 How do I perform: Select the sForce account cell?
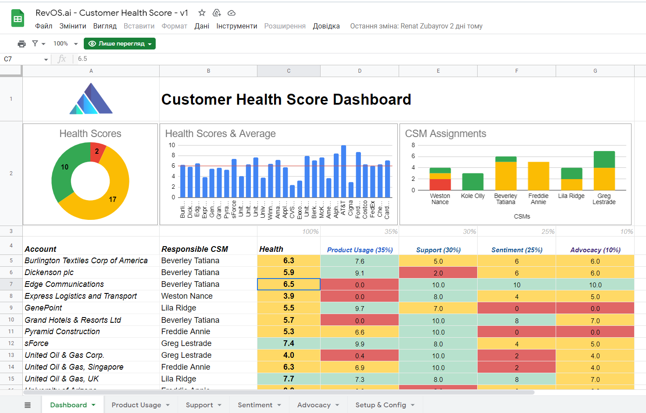click(91, 343)
